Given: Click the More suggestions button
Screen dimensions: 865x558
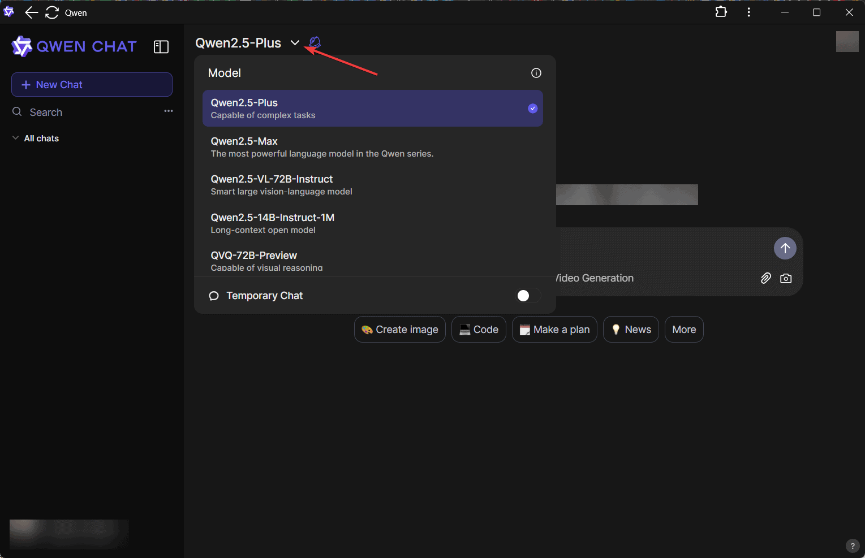Looking at the screenshot, I should pyautogui.click(x=684, y=330).
